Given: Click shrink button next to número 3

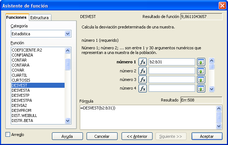Looking at the screenshot, I should [x=201, y=80].
